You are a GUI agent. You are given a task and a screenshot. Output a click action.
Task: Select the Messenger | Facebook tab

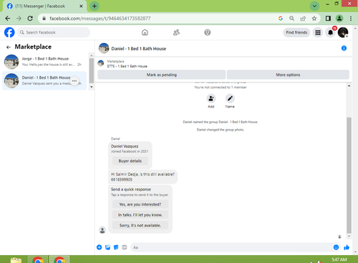pyautogui.click(x=44, y=6)
